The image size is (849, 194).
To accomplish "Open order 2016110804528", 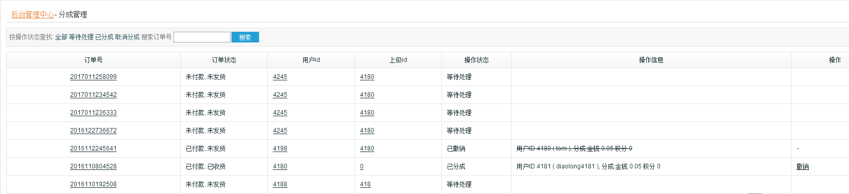I will 93,166.
